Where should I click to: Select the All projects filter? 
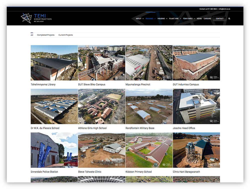[32, 35]
